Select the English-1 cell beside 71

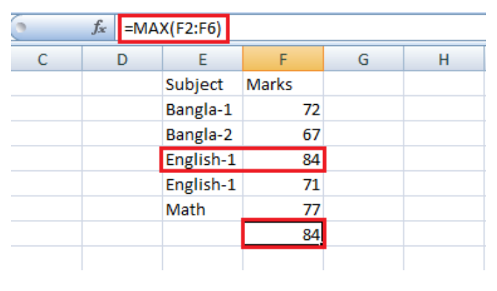point(202,185)
